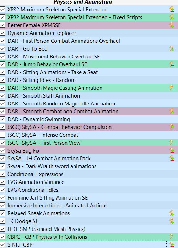Click conflict flag on SkySA - Combat Behavior Compulsion
The height and width of the screenshot is (248, 178).
[172, 127]
